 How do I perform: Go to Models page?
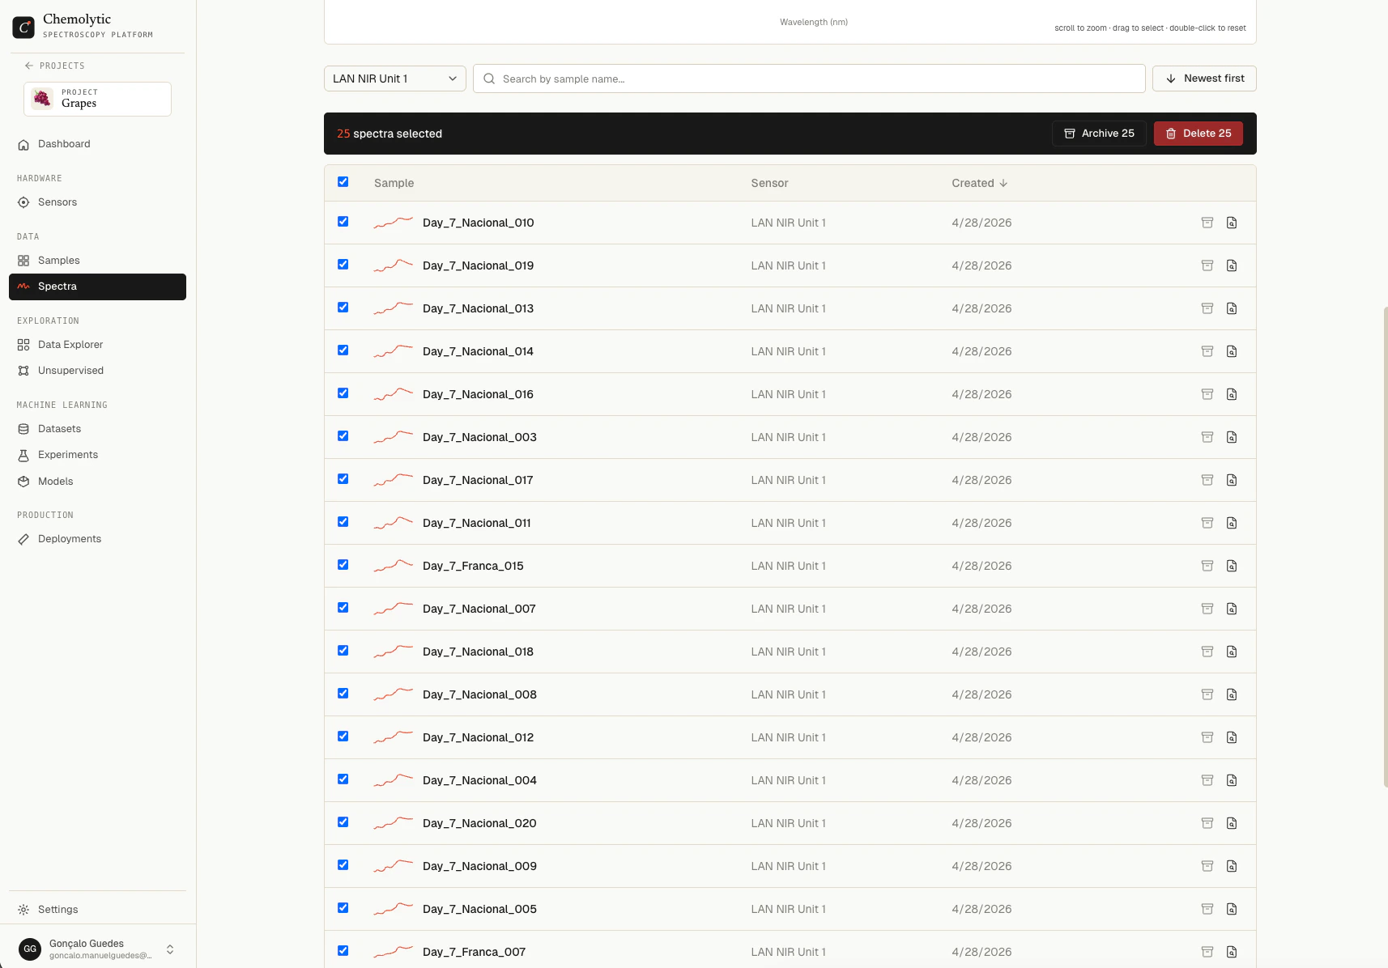97,482
